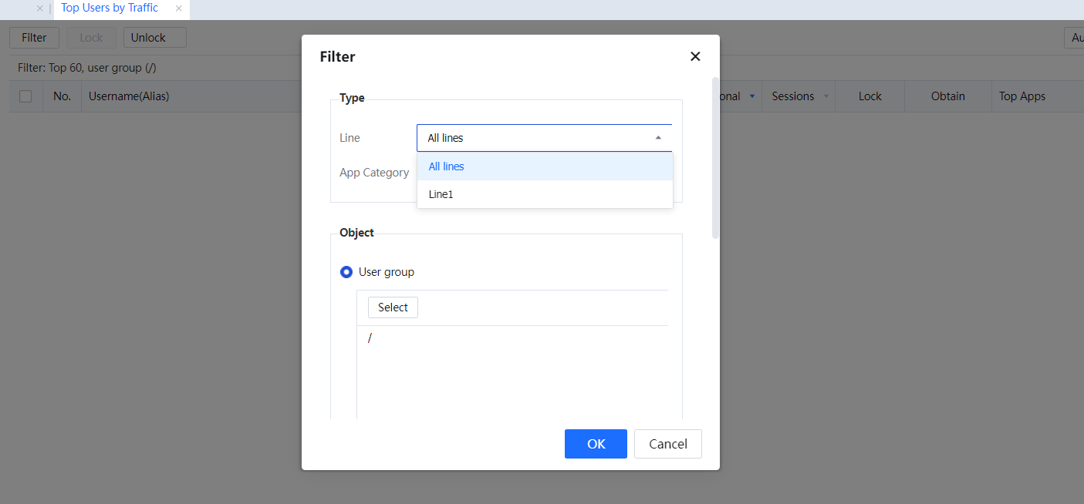
Task: Close the Top Users by Traffic tab
Action: click(178, 8)
